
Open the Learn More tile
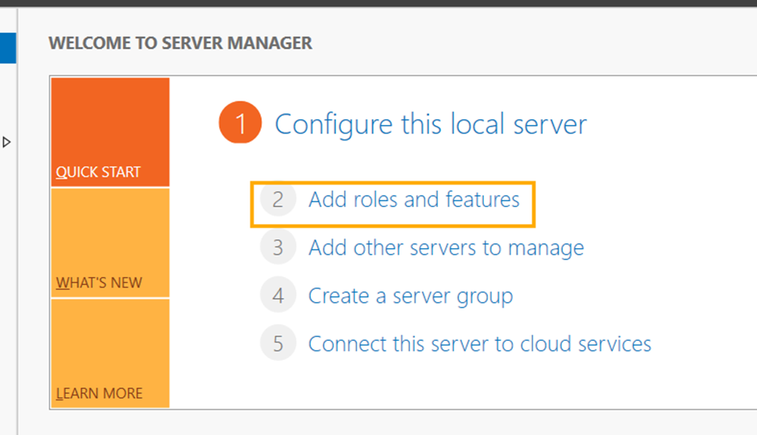click(110, 354)
